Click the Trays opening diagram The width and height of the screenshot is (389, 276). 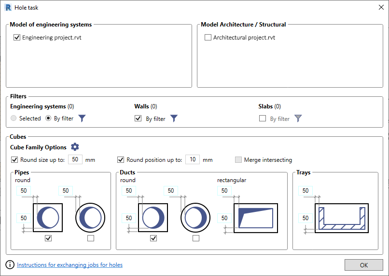pos(342,218)
